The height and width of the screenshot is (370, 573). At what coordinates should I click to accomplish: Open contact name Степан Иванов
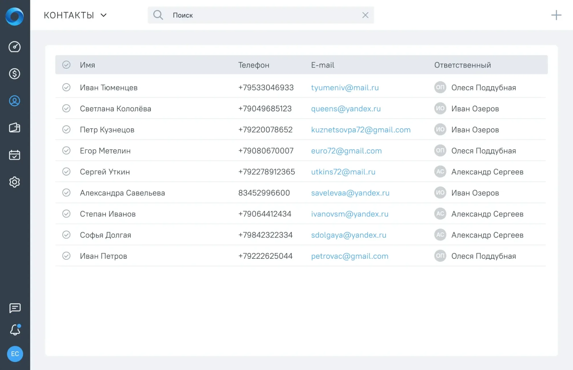click(x=107, y=214)
